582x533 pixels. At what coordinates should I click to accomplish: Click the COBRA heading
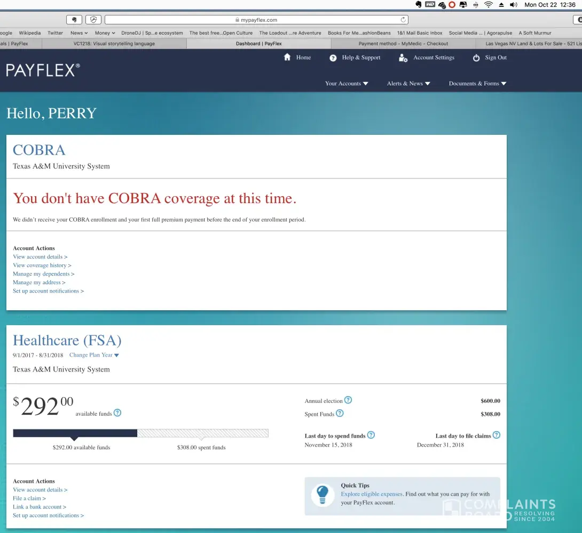39,150
